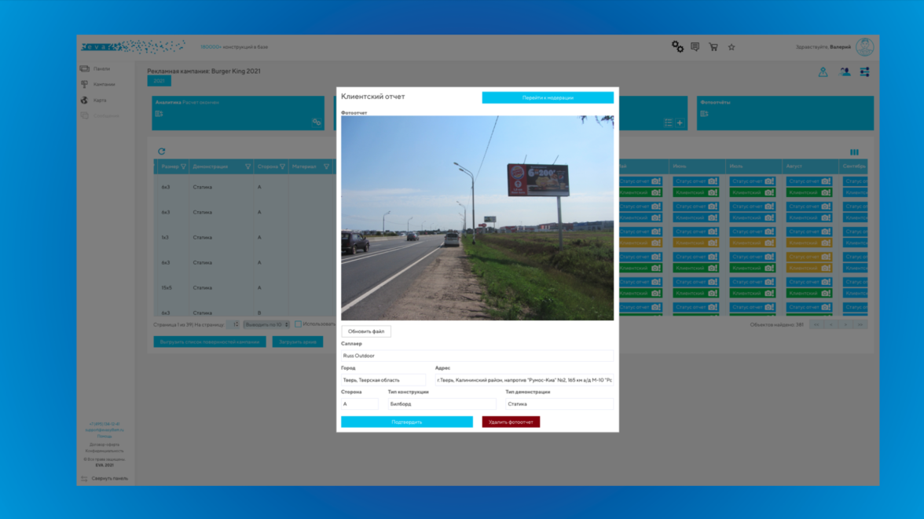Click the 1x3 size cell
Viewport: 924px width, 519px height.
coord(165,237)
